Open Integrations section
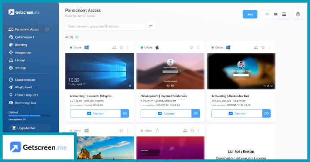The image size is (310, 162). [x=20, y=52]
